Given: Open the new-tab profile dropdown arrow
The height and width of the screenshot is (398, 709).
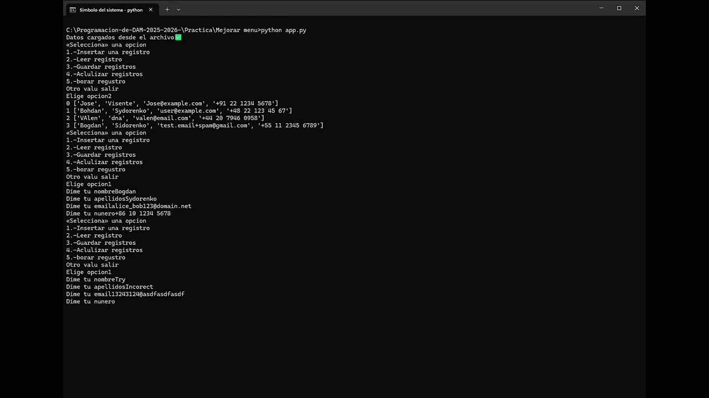Looking at the screenshot, I should pos(178,9).
